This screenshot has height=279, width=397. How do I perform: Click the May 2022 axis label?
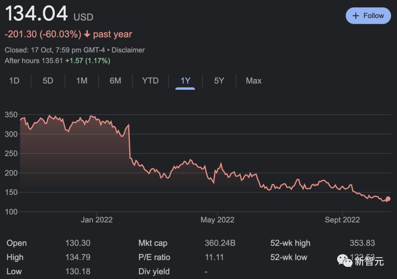[217, 220]
